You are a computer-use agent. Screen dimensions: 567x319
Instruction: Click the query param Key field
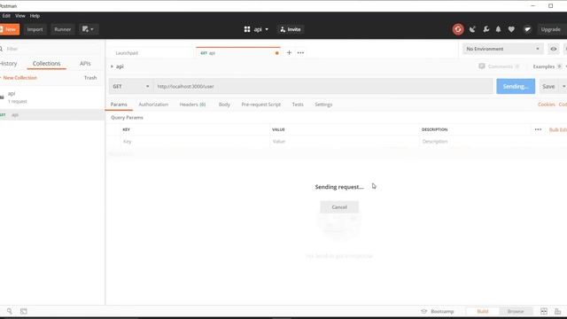tap(195, 142)
